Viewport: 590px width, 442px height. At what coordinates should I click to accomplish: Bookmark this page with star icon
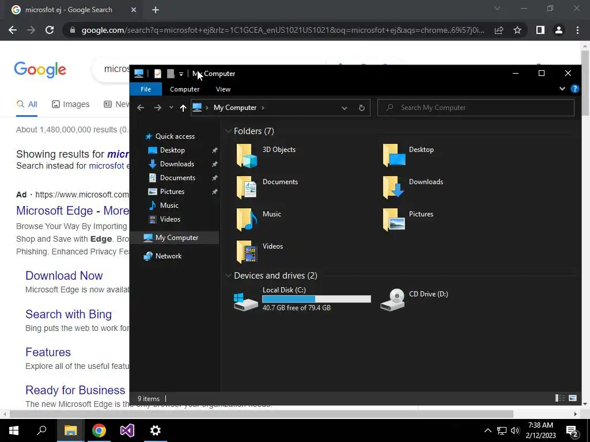tap(517, 30)
